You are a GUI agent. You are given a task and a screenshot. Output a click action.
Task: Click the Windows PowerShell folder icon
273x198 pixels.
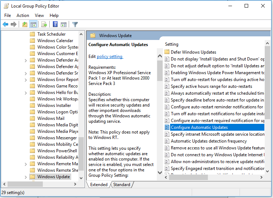[32, 150]
